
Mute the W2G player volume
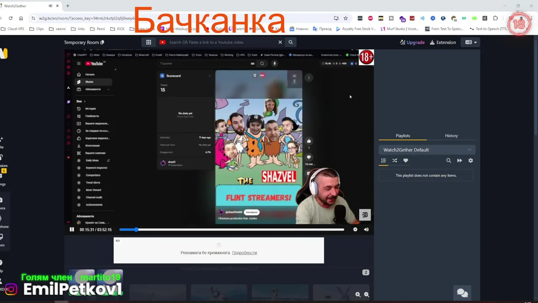pos(366,229)
